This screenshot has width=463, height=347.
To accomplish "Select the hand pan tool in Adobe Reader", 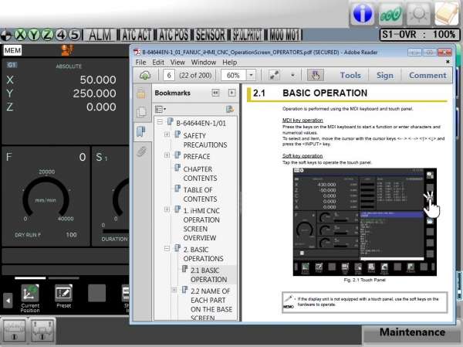I will click(315, 75).
